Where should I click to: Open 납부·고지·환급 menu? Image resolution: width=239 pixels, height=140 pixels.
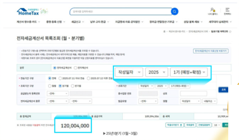[x=99, y=22]
